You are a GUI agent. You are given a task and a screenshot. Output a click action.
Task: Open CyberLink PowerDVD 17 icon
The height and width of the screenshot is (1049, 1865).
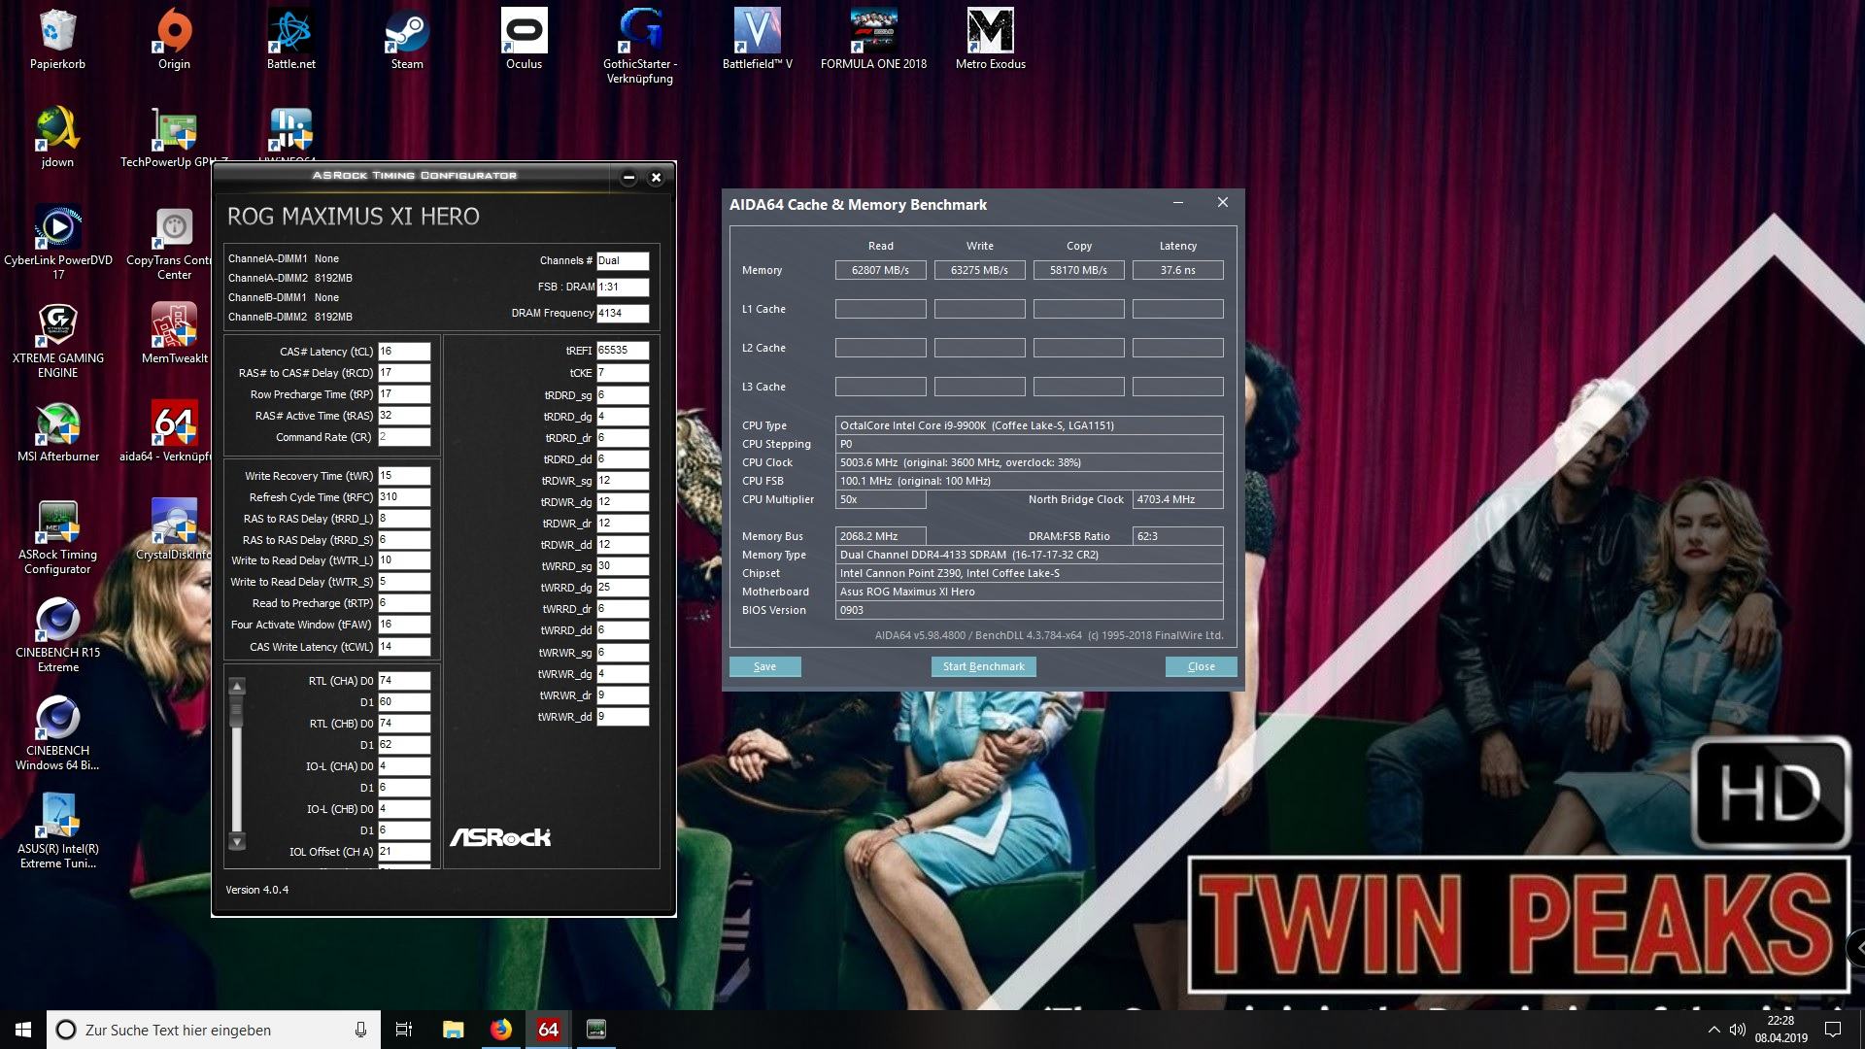[x=57, y=242]
